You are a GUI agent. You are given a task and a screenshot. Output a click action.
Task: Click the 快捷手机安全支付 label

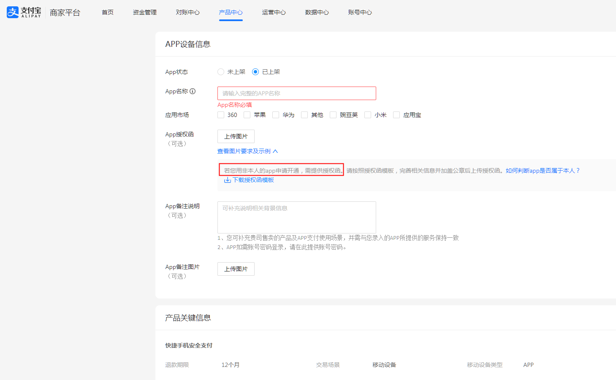coord(189,345)
